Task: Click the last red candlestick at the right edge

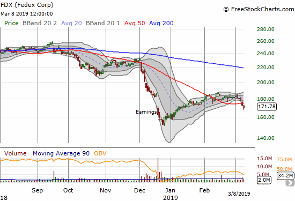Action: click(x=244, y=107)
